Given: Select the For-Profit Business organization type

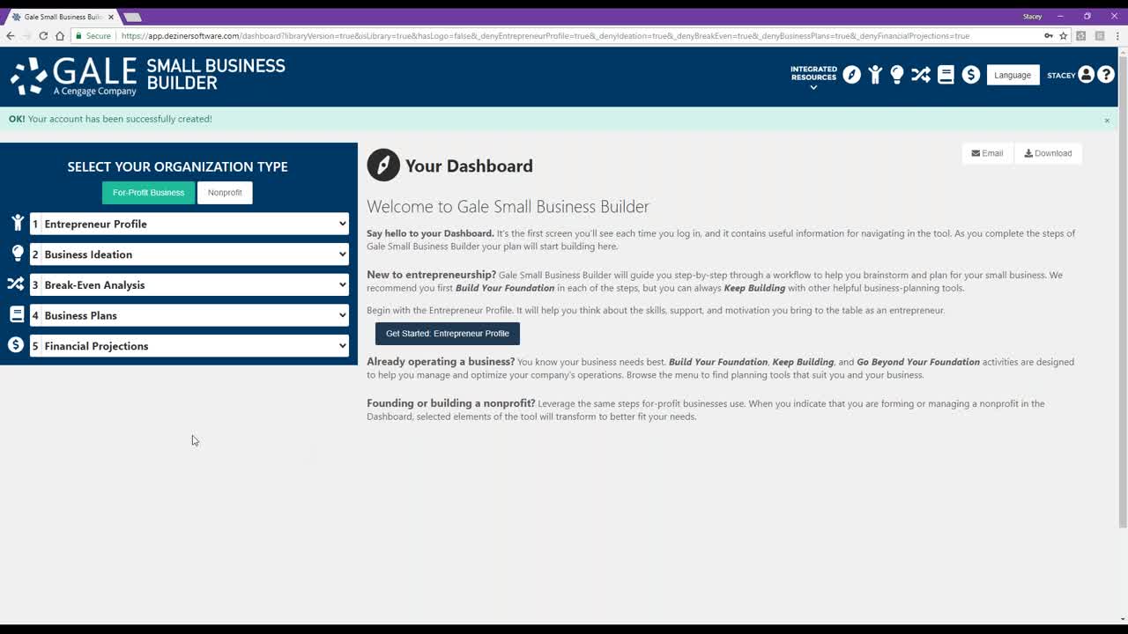Looking at the screenshot, I should coord(147,192).
